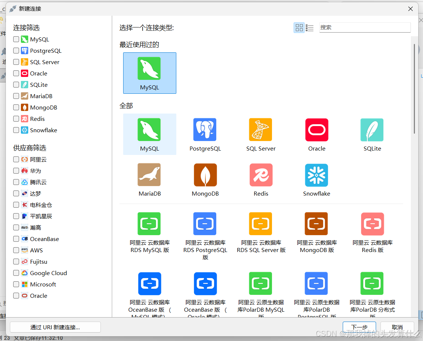Switch to list view
The image size is (423, 341).
309,27
